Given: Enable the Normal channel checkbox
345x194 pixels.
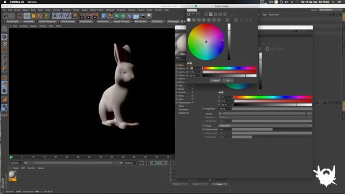Looking at the screenshot, I should (x=192, y=92).
